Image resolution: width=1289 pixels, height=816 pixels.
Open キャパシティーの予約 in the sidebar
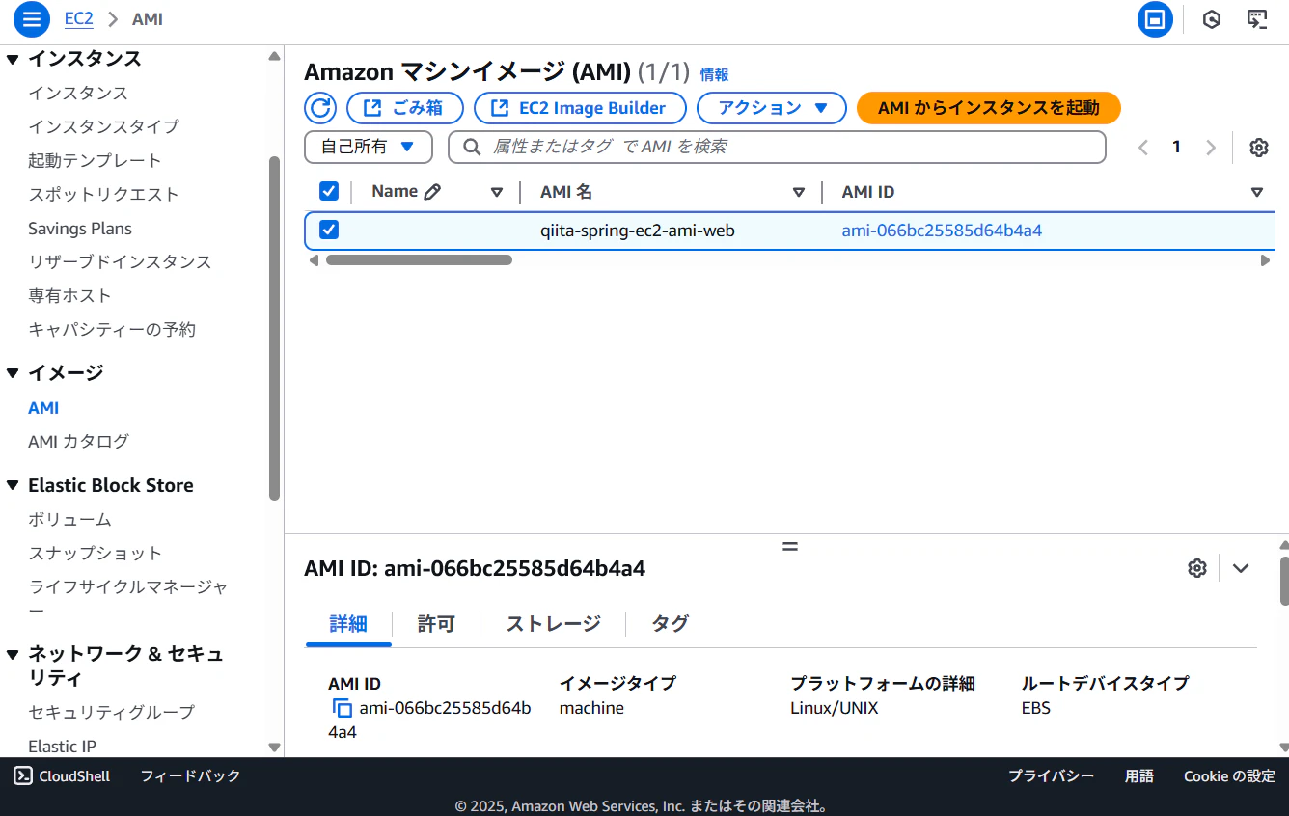[112, 330]
